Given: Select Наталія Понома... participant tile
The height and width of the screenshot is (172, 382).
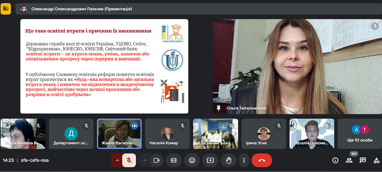Looking at the screenshot, I should click(x=312, y=134).
